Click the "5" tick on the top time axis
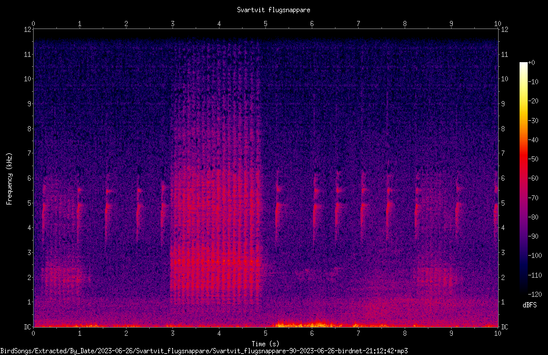Screen dimensions: 548x355 coord(266,24)
